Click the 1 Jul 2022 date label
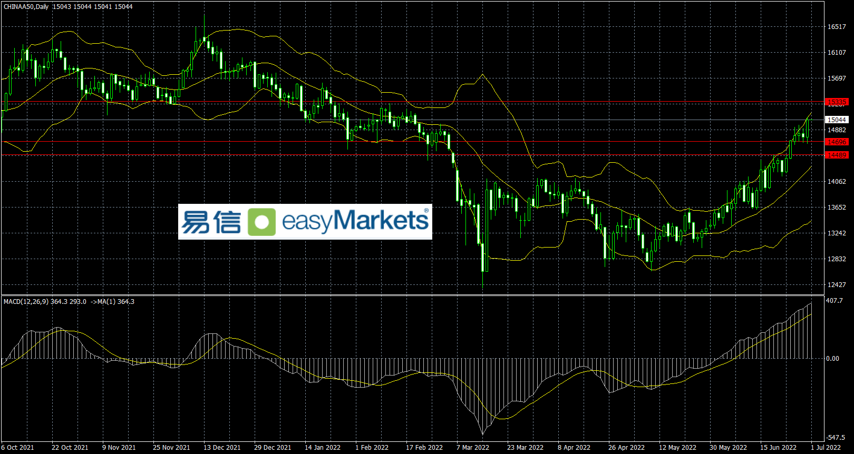 tap(826, 447)
